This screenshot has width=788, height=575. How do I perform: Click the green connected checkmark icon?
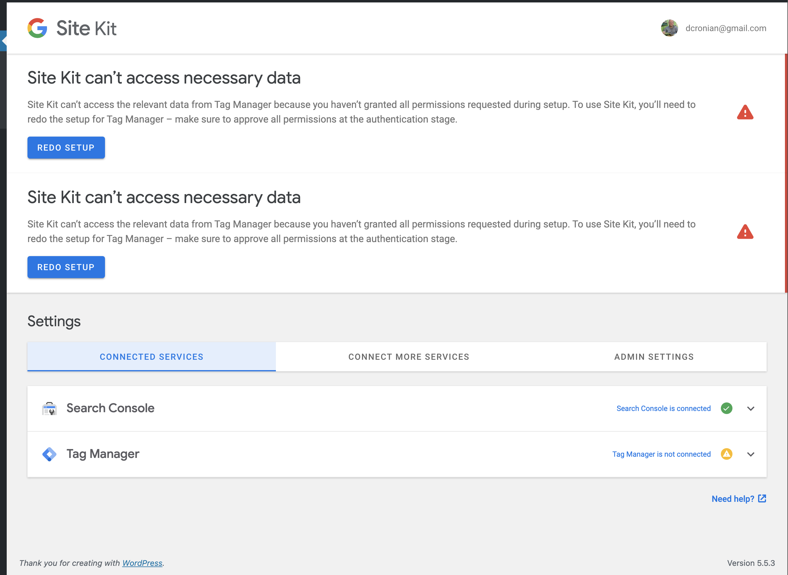click(726, 408)
